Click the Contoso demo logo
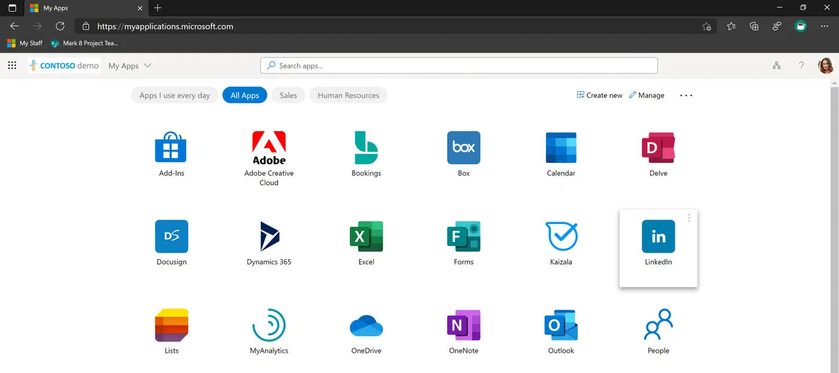The image size is (839, 373). (x=64, y=66)
